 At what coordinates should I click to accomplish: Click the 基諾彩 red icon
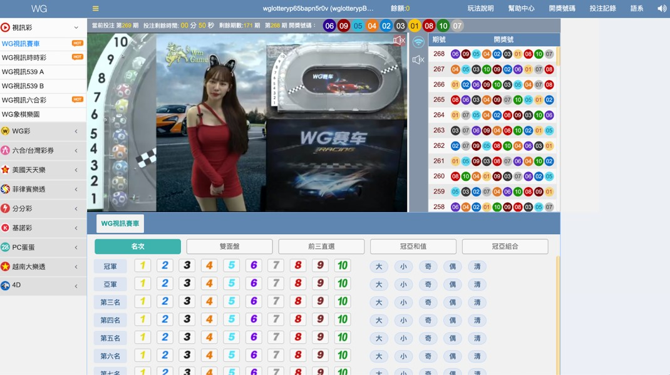point(6,228)
